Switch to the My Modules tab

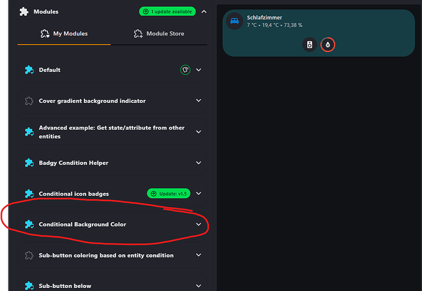tap(64, 34)
